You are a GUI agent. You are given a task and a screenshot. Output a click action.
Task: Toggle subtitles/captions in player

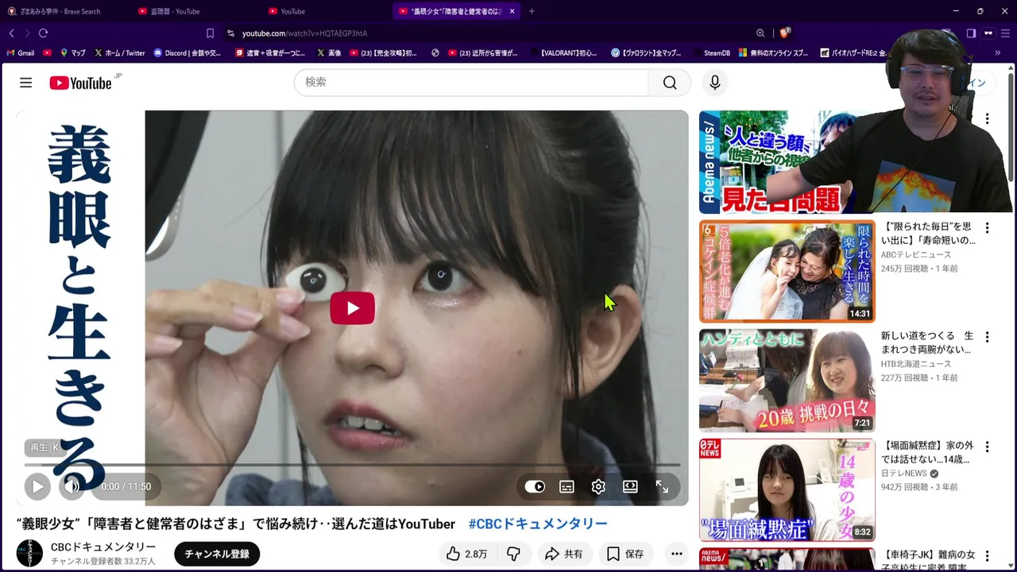(x=567, y=487)
